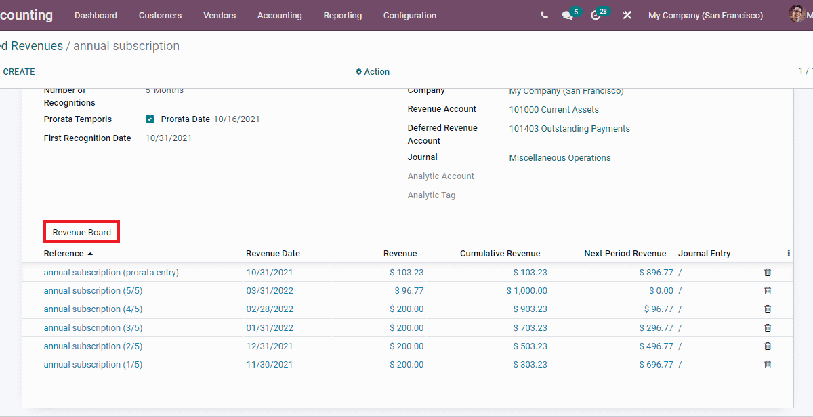This screenshot has height=417, width=813.
Task: Click the user avatar picture
Action: [x=797, y=14]
